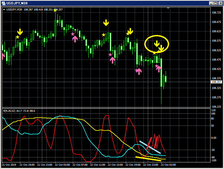The width and height of the screenshot is (224, 169).
Task: Click the 21 Oct 2019 time label
Action: 9,165
